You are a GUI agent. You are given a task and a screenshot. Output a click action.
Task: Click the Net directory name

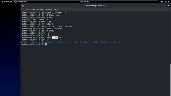[x=76, y=42]
